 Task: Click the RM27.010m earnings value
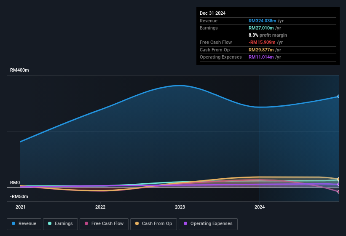point(261,28)
